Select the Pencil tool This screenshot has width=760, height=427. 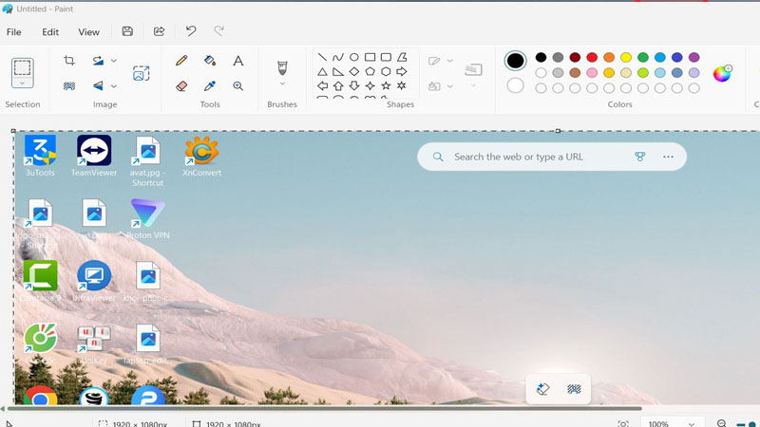point(181,61)
